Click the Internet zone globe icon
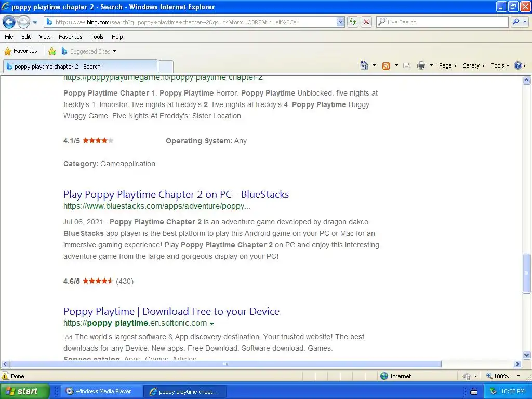Screen dimensions: 532x399 click(x=384, y=376)
